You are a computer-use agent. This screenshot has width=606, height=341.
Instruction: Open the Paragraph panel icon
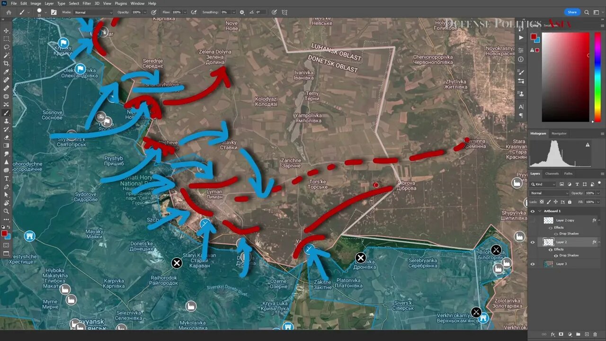[x=521, y=116]
